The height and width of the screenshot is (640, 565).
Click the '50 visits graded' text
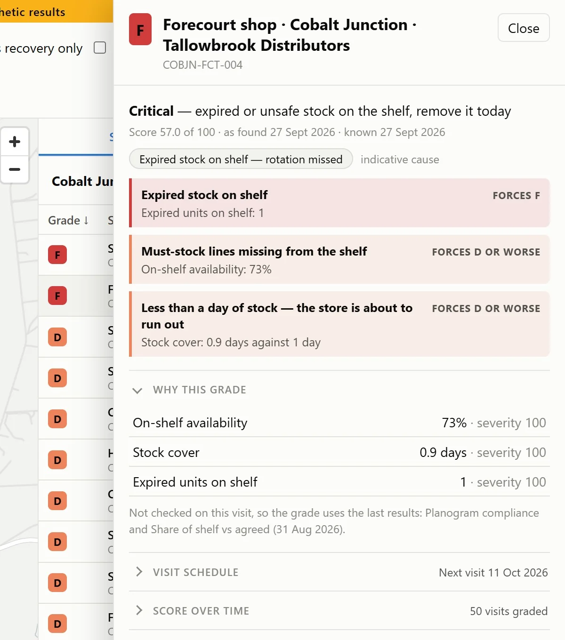(x=508, y=611)
